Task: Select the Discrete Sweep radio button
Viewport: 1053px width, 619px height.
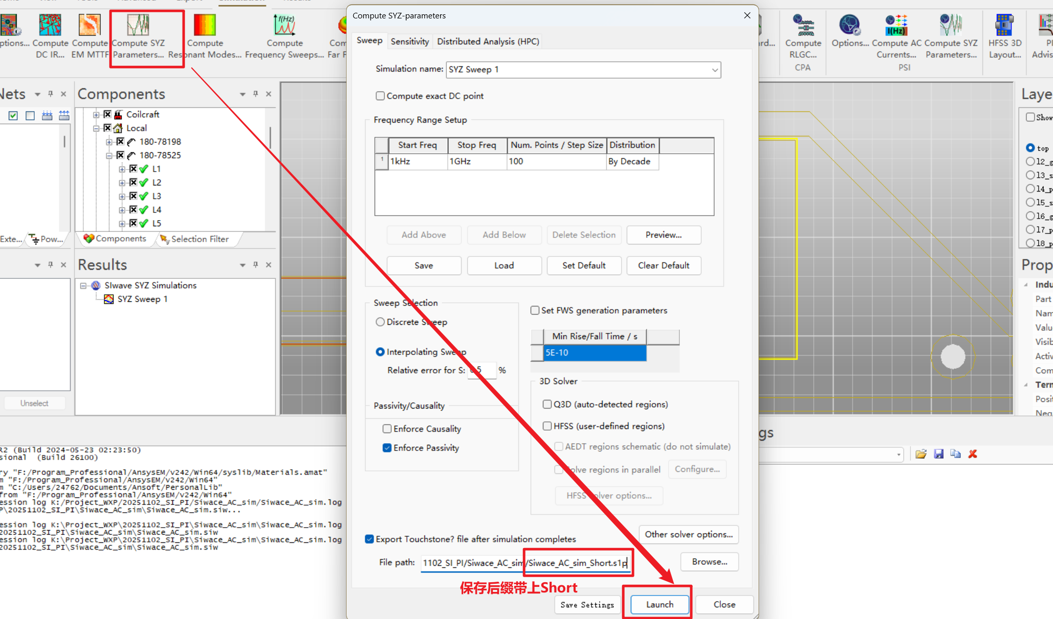Action: click(x=380, y=322)
